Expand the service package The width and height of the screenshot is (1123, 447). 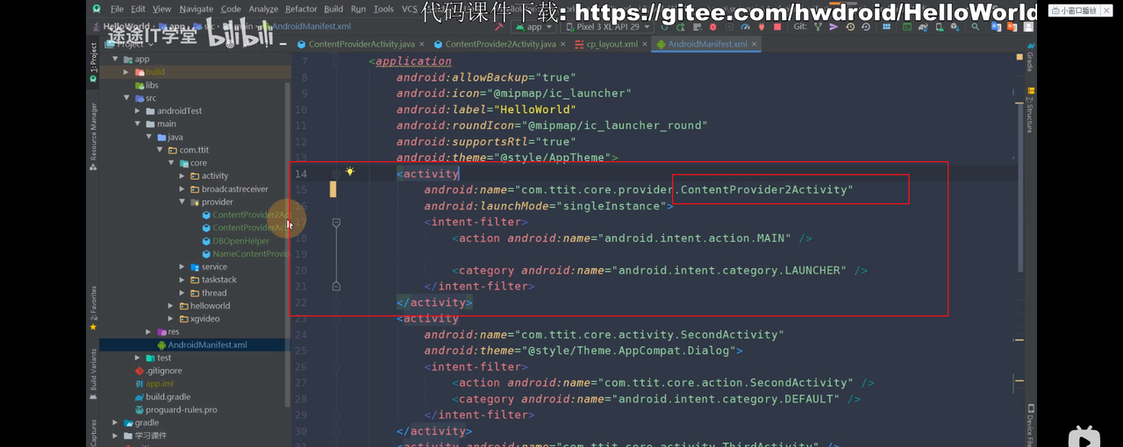[x=182, y=267]
